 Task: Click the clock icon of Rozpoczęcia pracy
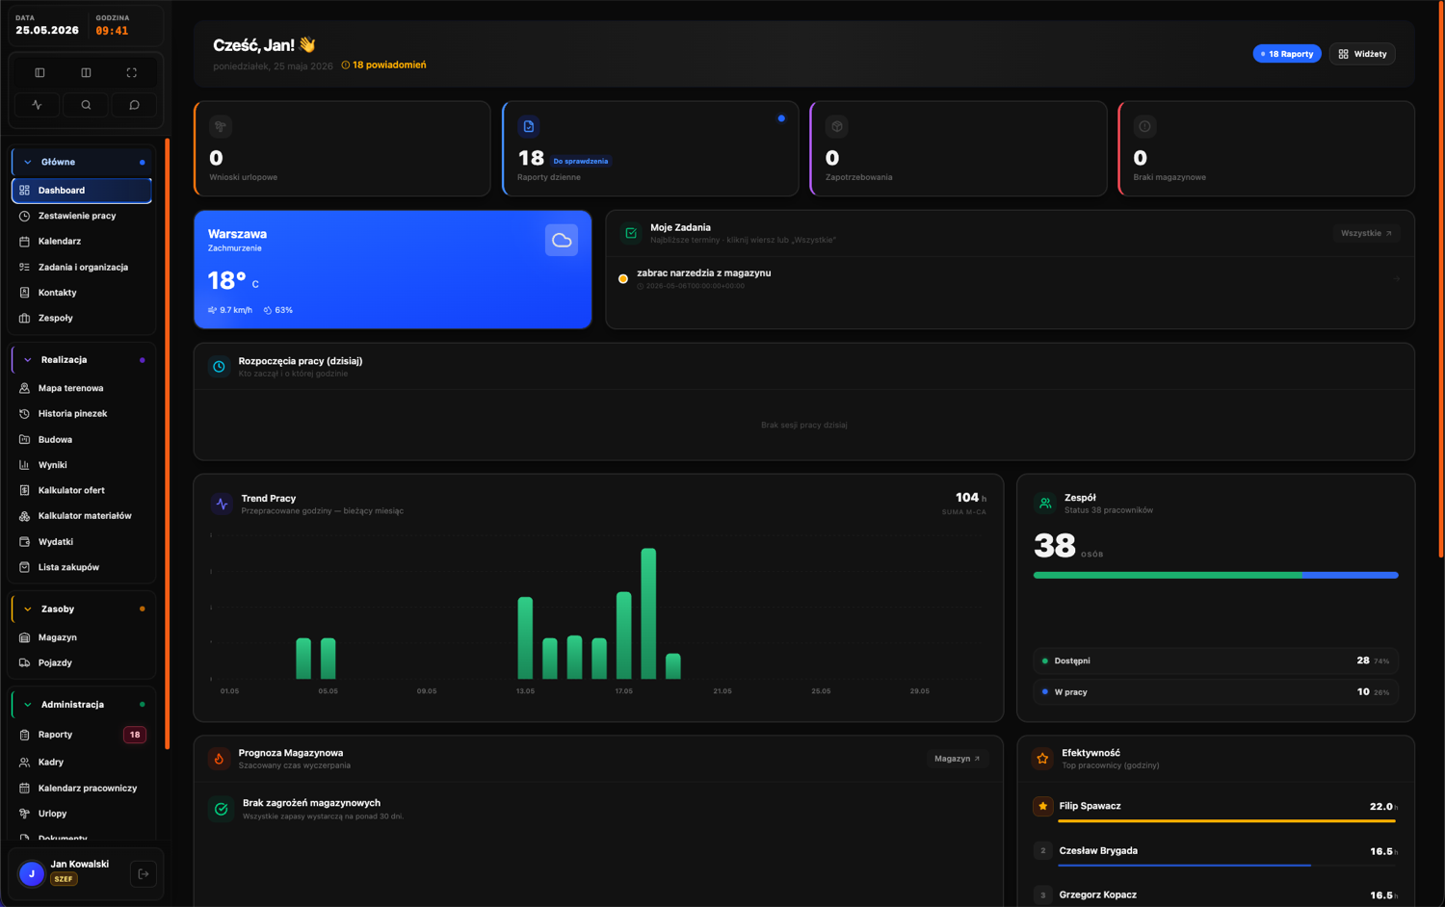219,367
